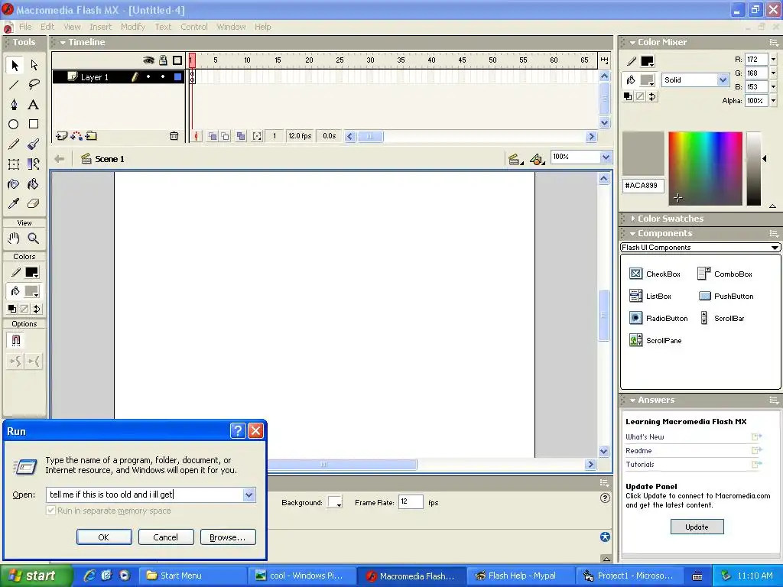Select the Arrow selection tool

[15, 65]
